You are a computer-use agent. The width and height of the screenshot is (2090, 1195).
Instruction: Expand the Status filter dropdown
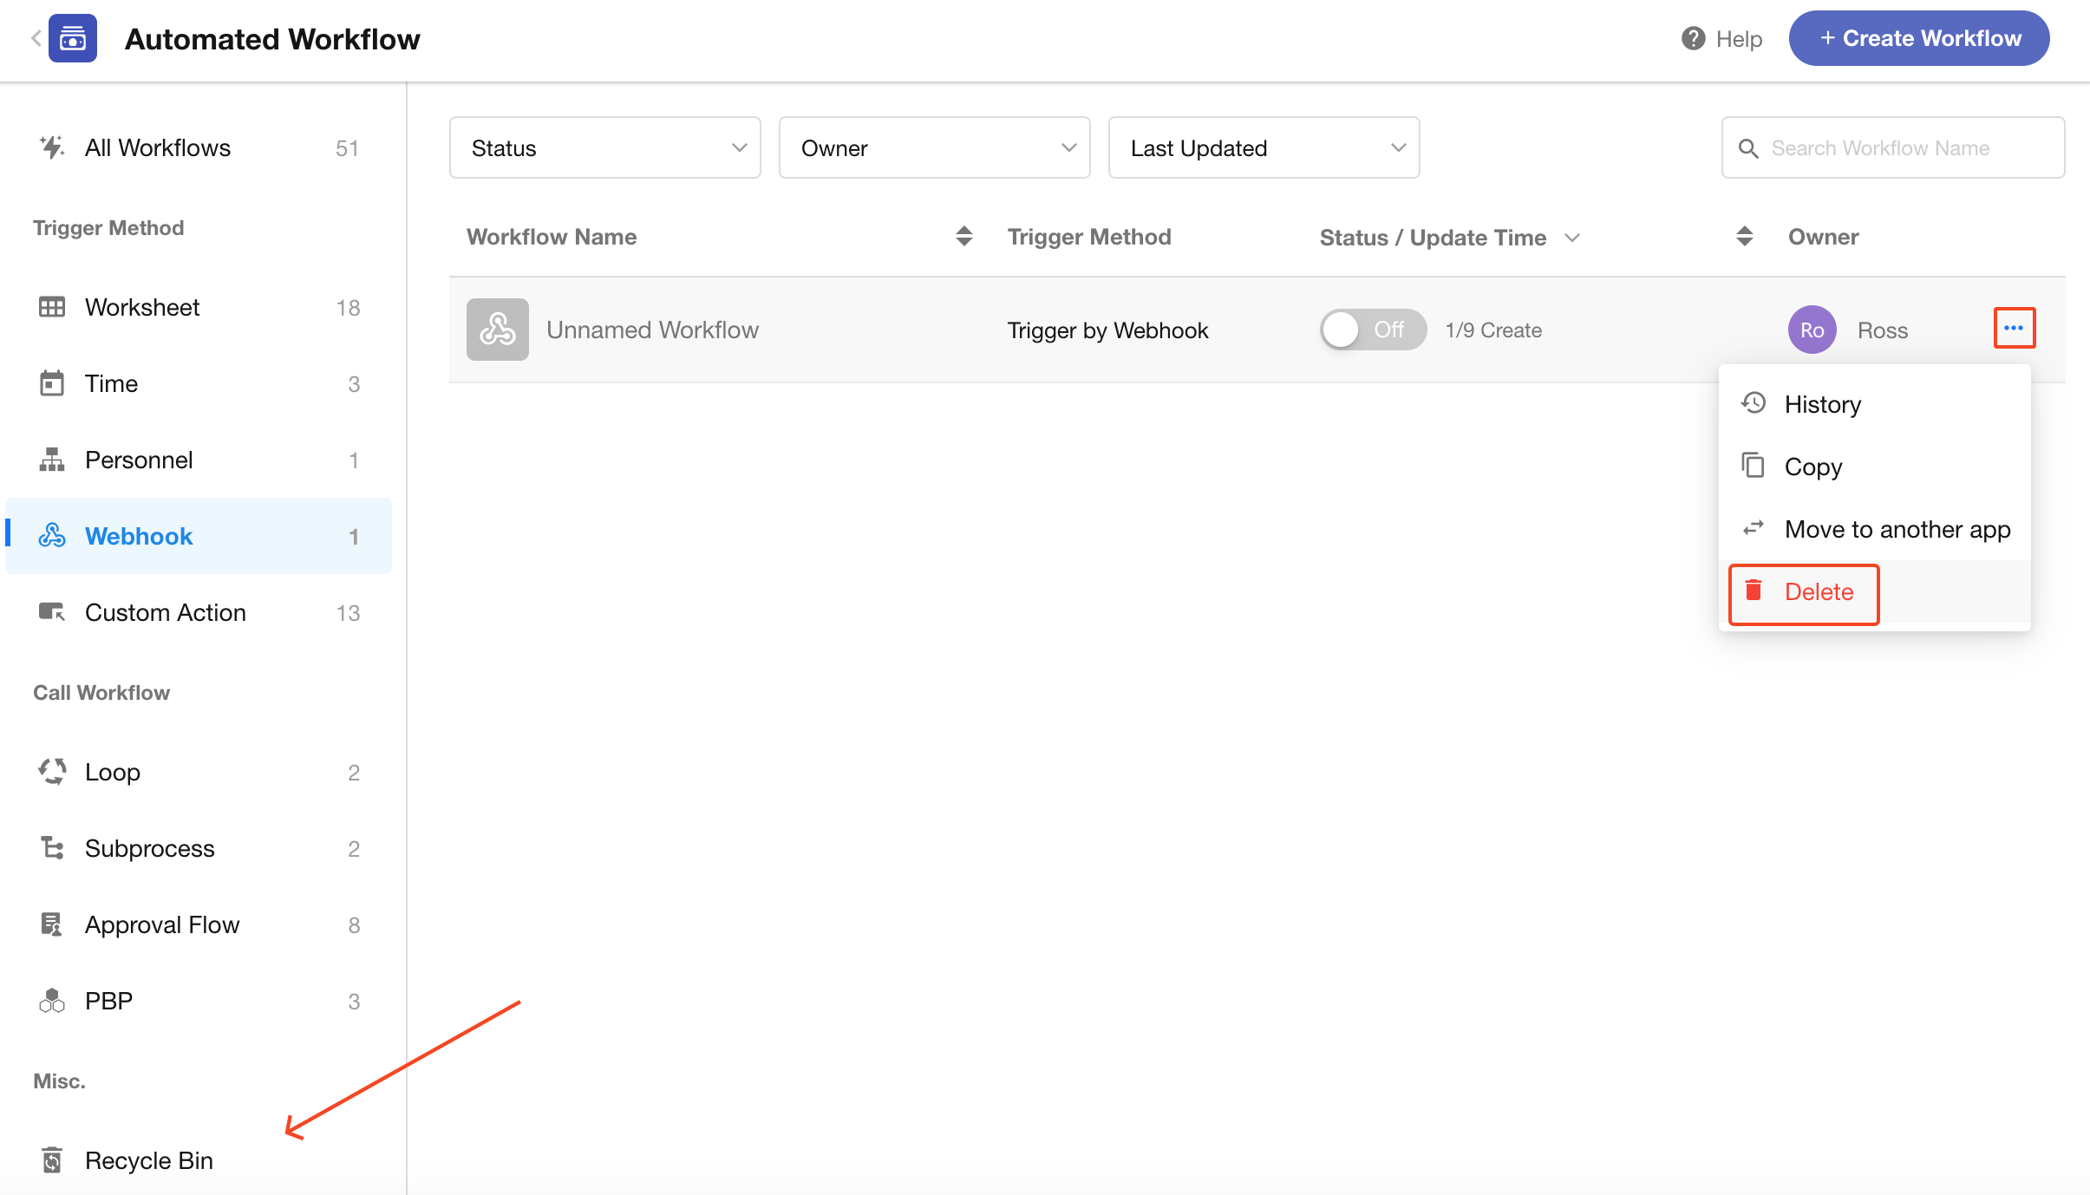pyautogui.click(x=604, y=148)
